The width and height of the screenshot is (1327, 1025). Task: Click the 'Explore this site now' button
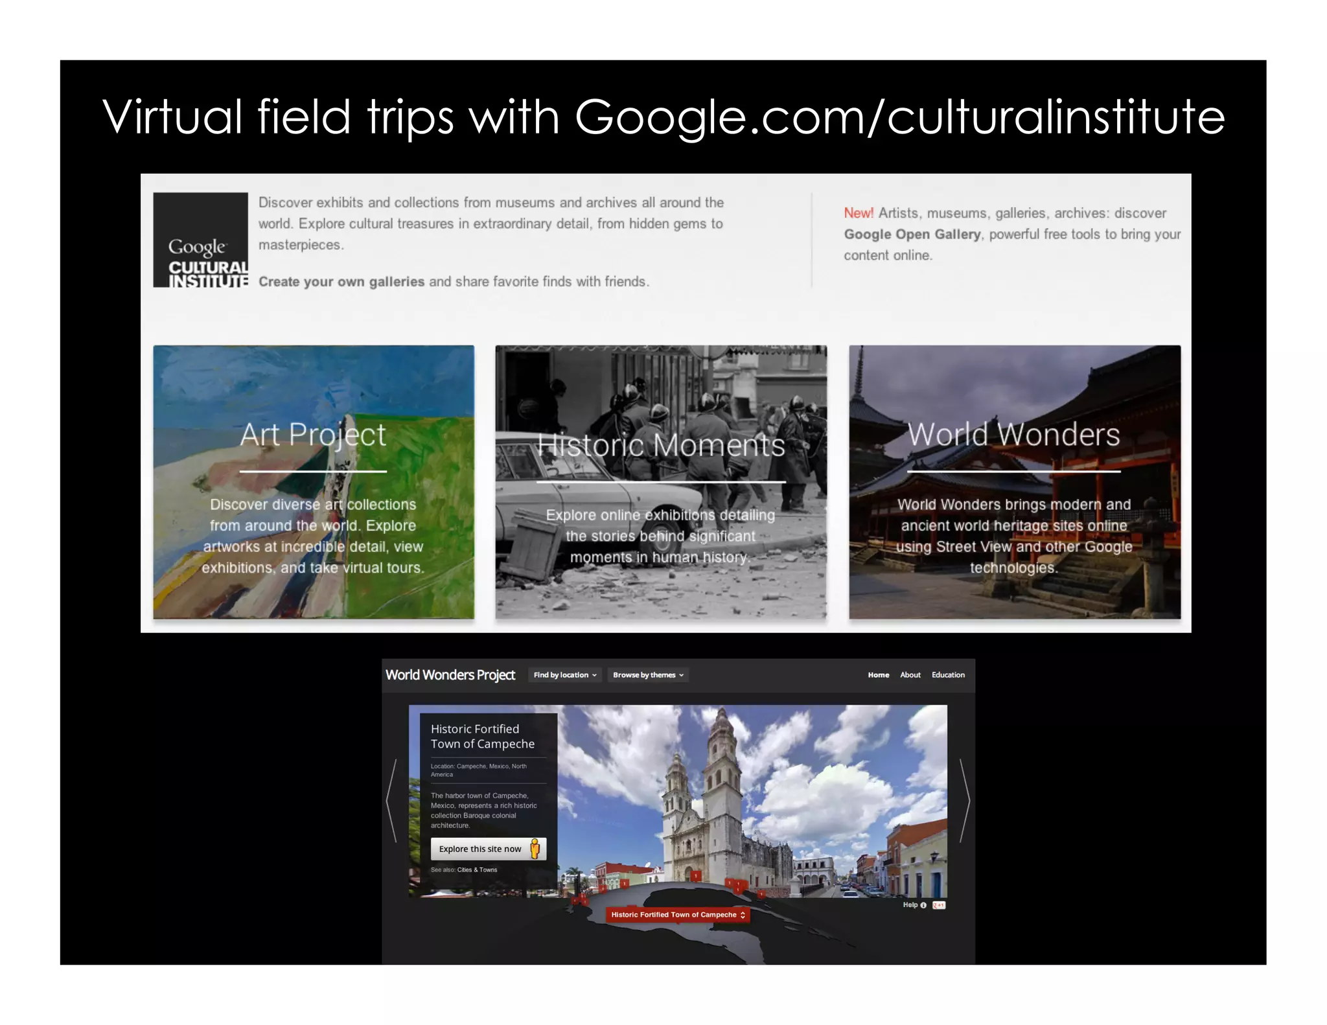(x=489, y=849)
